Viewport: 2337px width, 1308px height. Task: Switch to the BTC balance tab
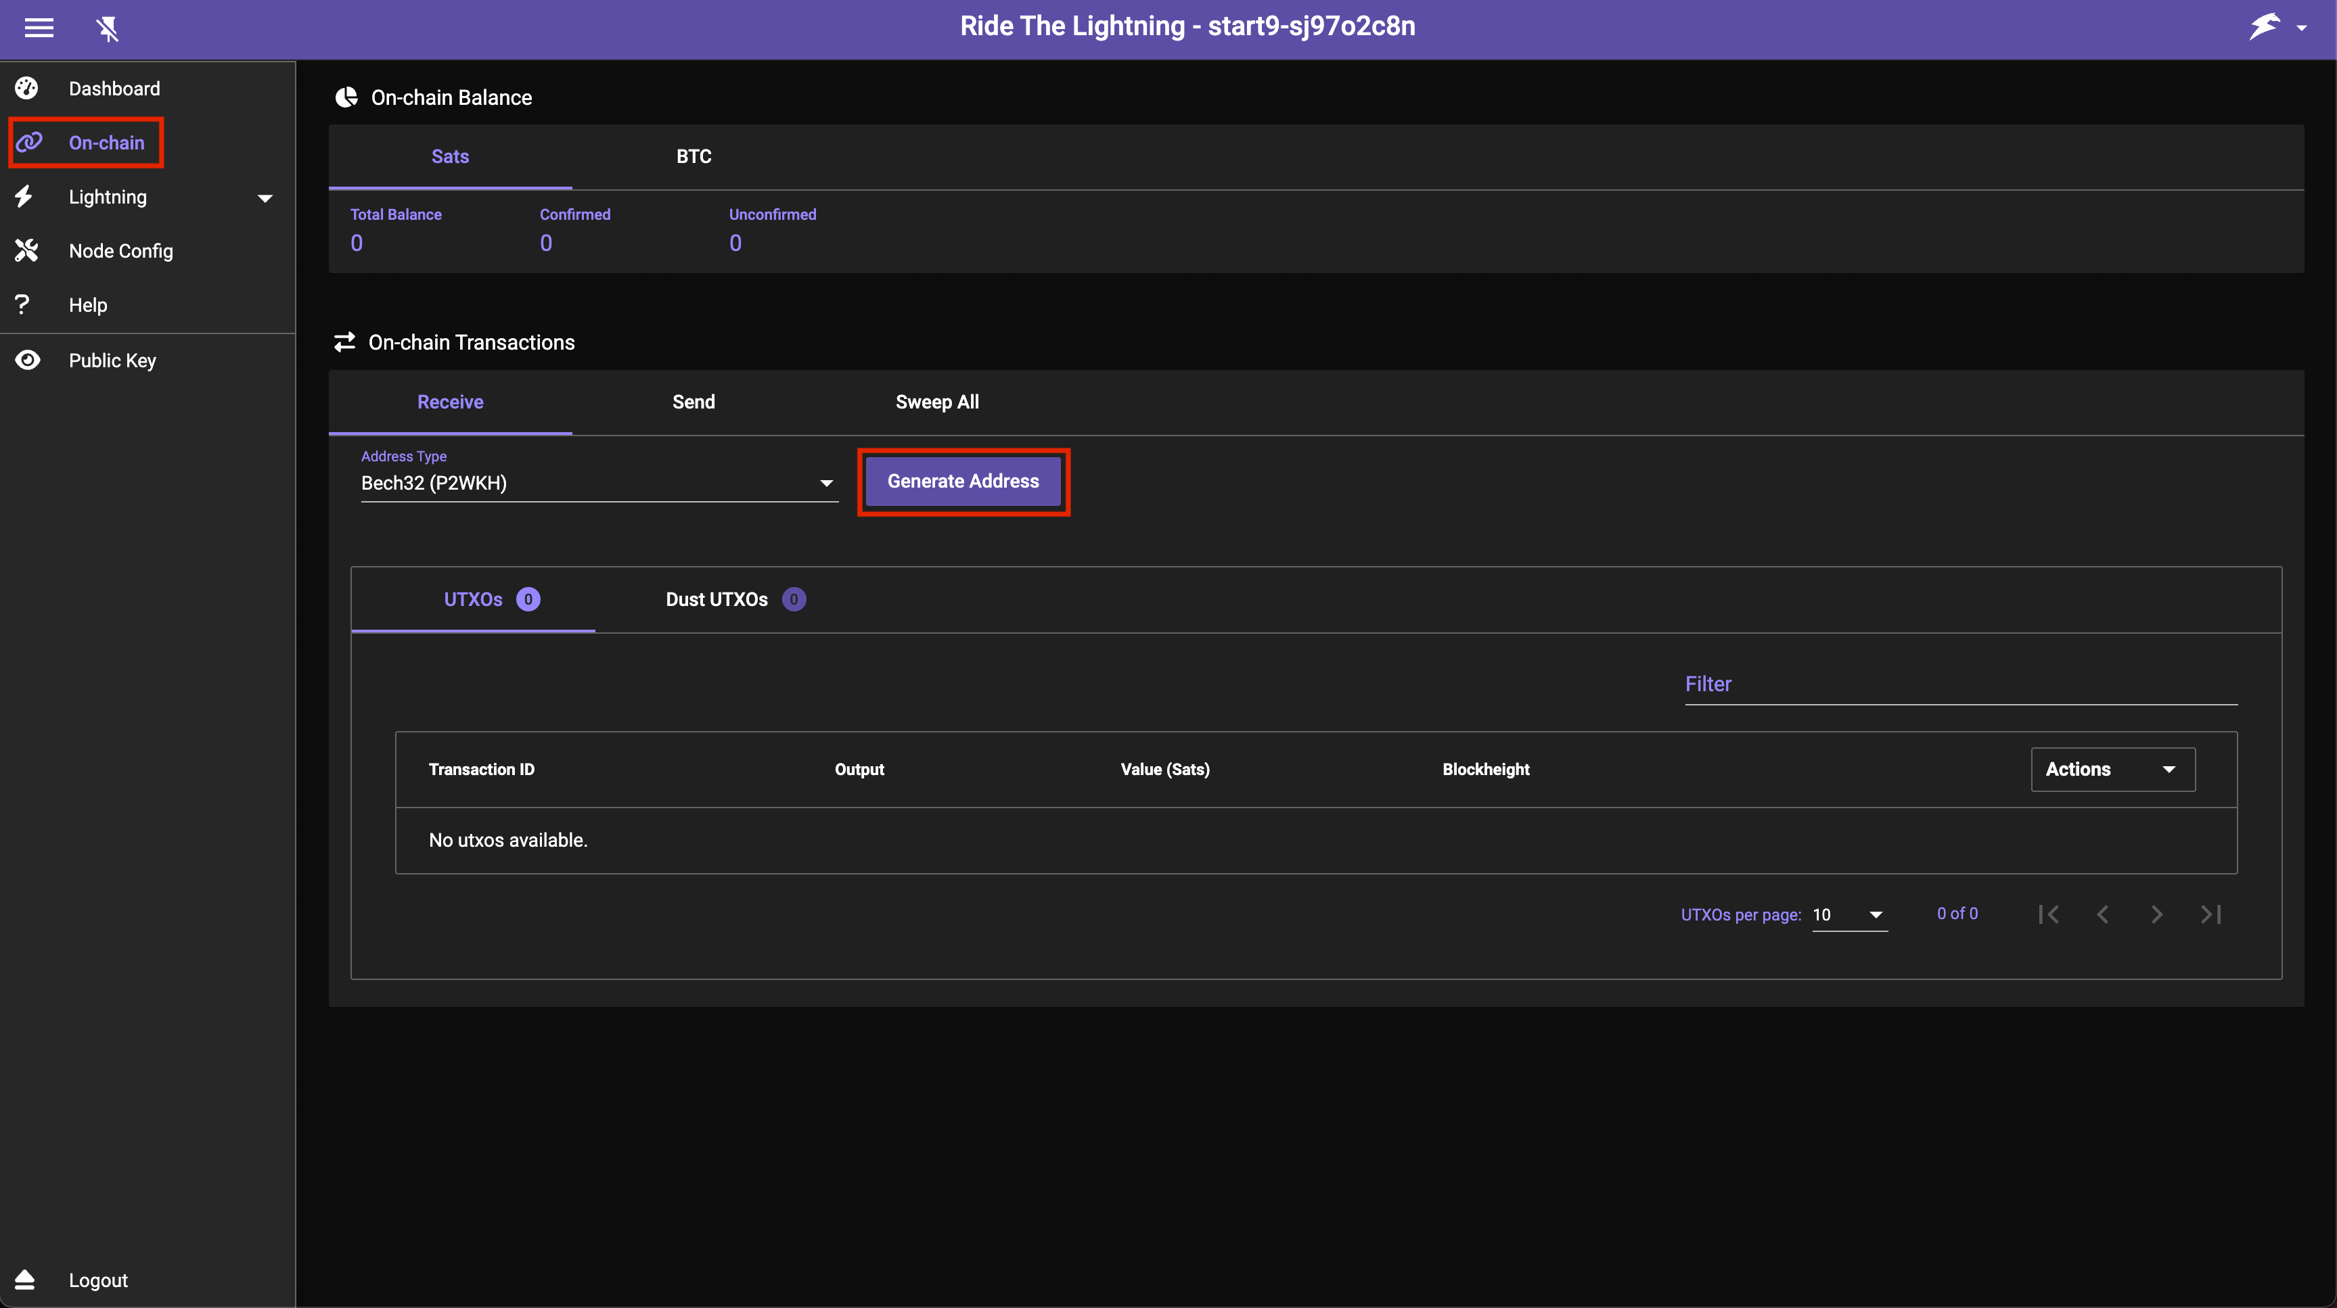[693, 156]
